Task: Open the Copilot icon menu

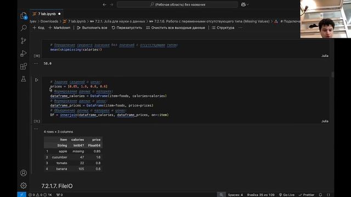Action: (245, 4)
